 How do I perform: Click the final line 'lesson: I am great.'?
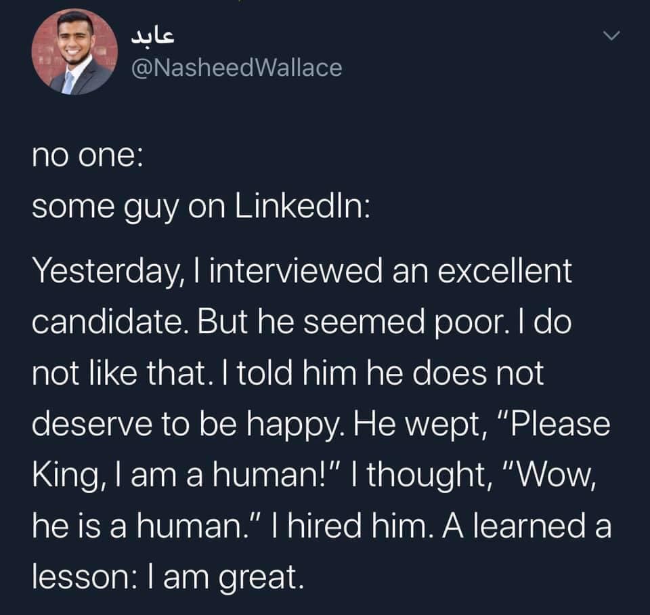(x=169, y=577)
